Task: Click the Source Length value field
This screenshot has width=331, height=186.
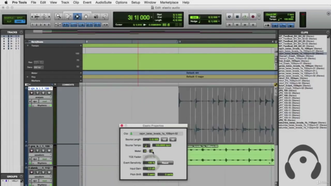Action: pos(151,139)
